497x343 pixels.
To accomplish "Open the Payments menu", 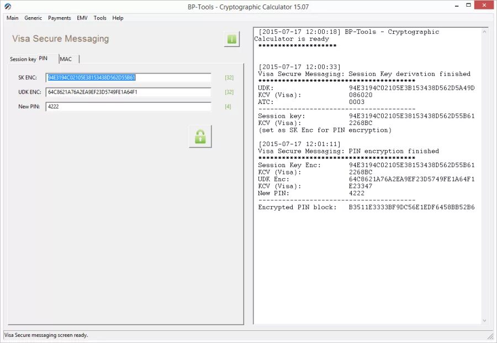I will [x=59, y=18].
